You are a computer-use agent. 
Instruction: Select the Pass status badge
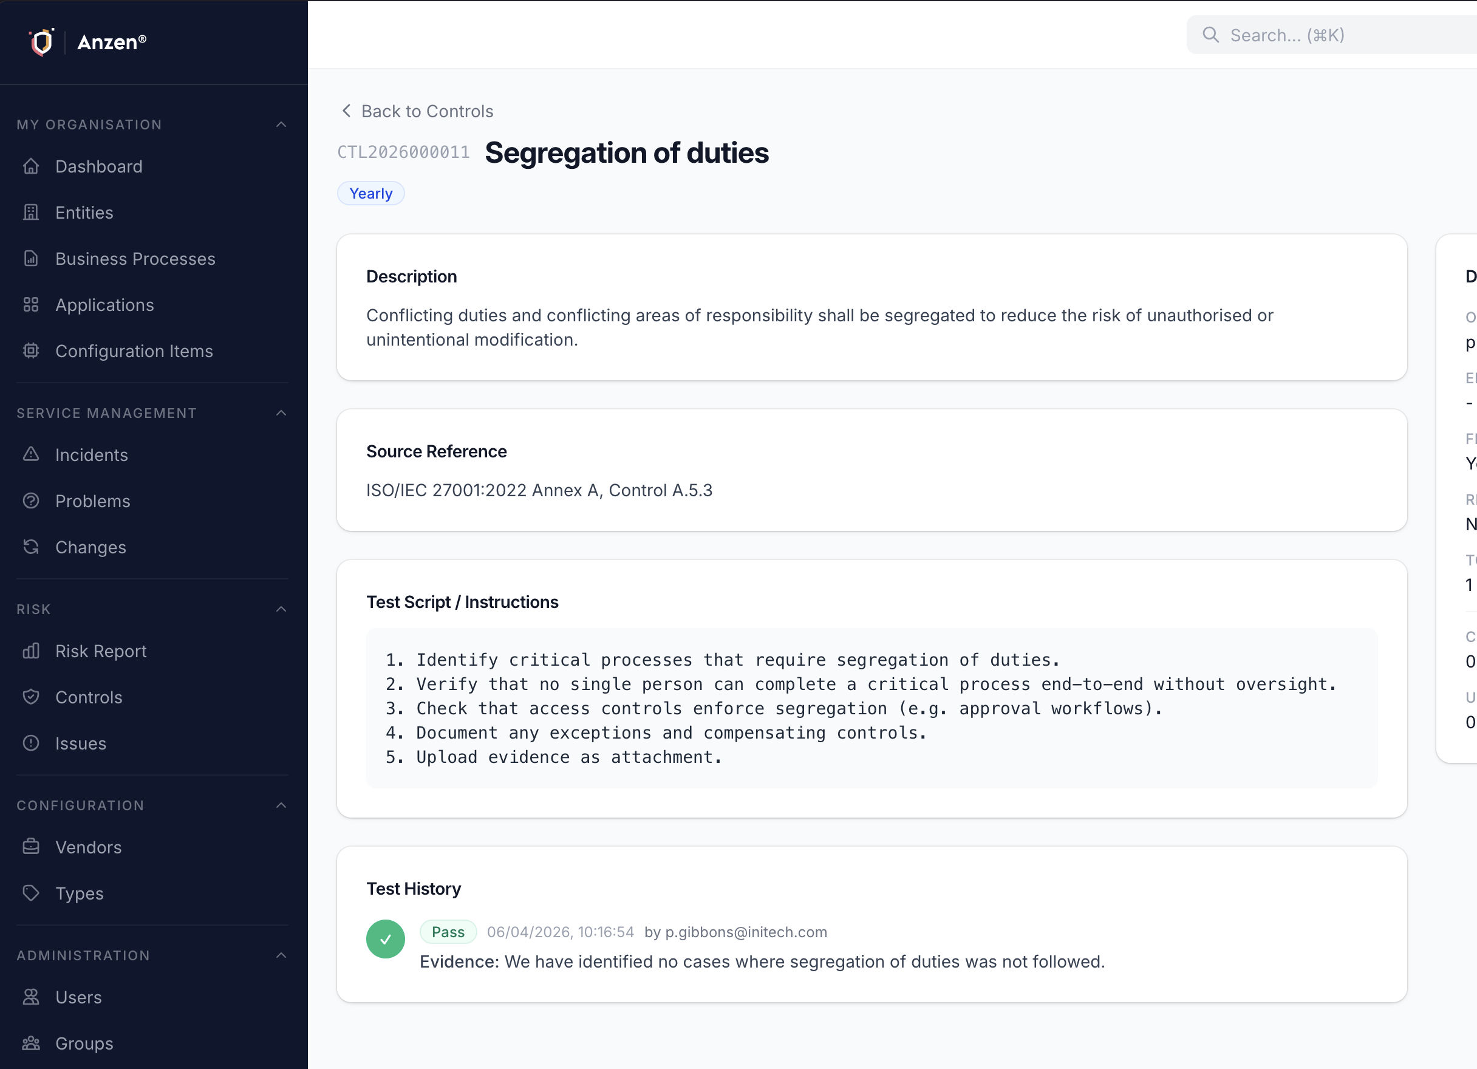pyautogui.click(x=448, y=932)
